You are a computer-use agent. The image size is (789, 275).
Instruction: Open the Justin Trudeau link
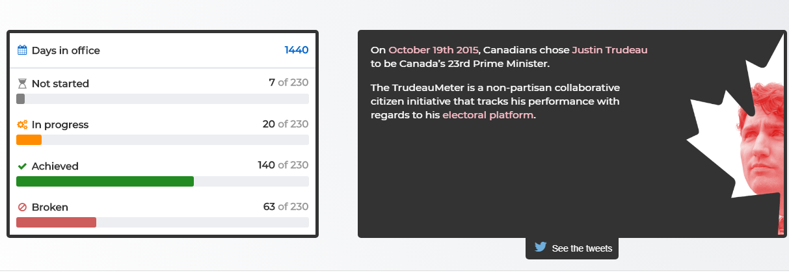[x=609, y=50]
